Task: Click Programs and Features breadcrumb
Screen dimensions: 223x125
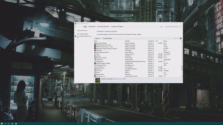Action: point(117,27)
